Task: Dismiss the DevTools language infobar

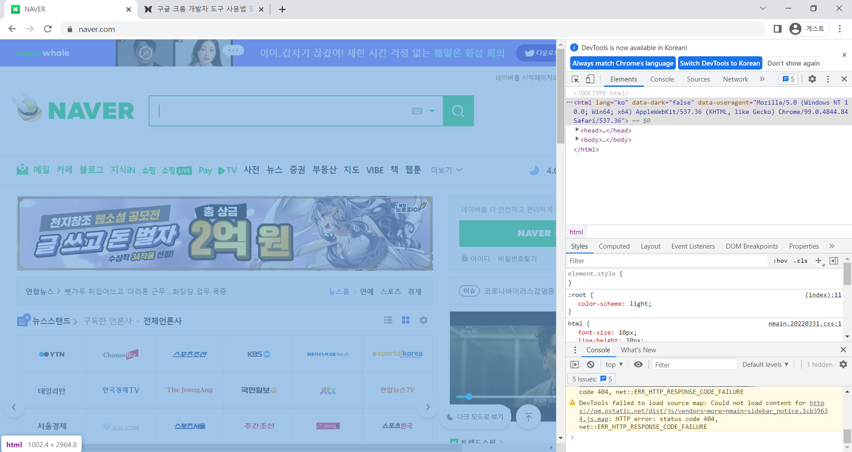Action: pyautogui.click(x=844, y=55)
